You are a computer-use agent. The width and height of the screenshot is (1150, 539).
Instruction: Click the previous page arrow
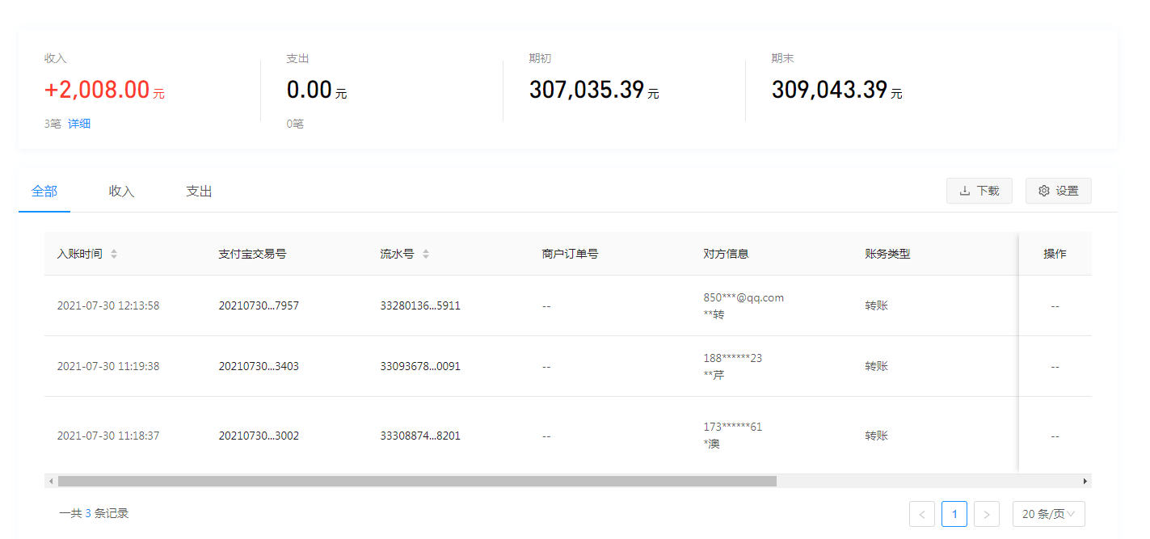pos(921,514)
